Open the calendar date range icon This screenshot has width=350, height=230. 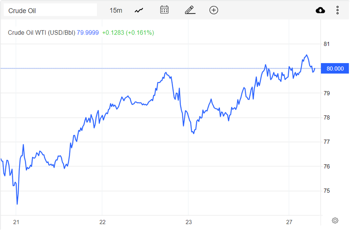click(x=164, y=10)
